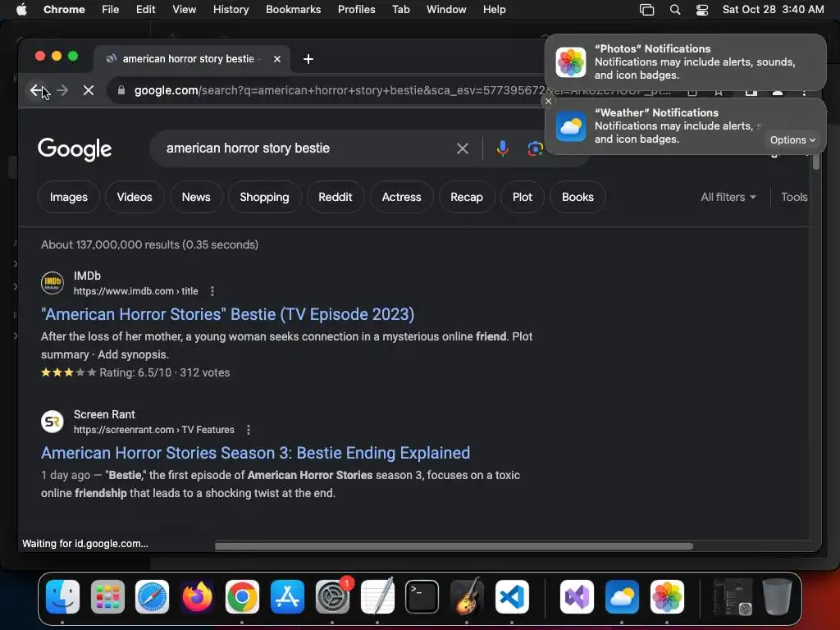Open the Help menu

[494, 10]
